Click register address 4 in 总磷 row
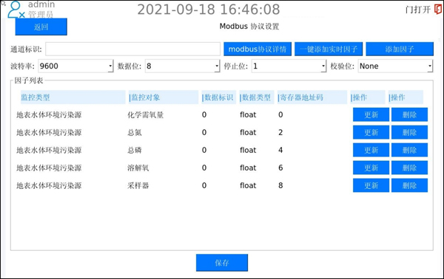The image size is (444, 279). 280,150
